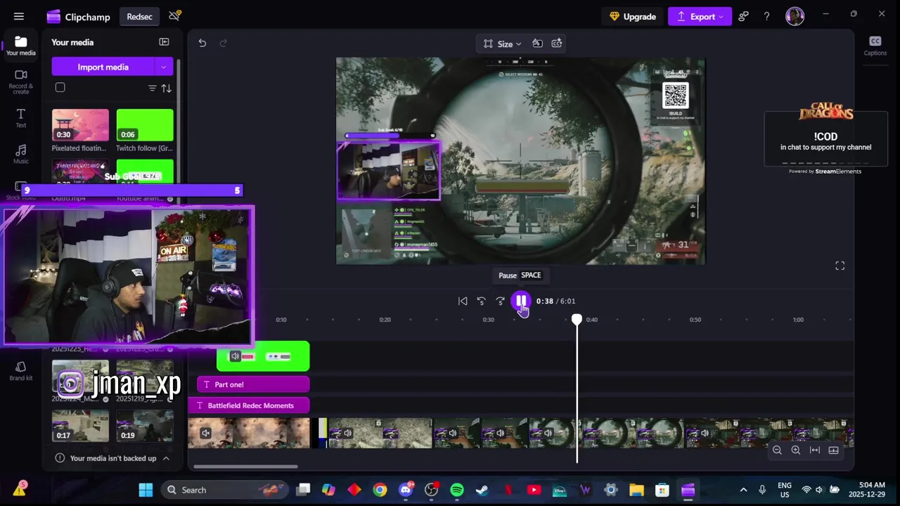900x506 pixels.
Task: Open Record & create tab
Action: [x=21, y=82]
